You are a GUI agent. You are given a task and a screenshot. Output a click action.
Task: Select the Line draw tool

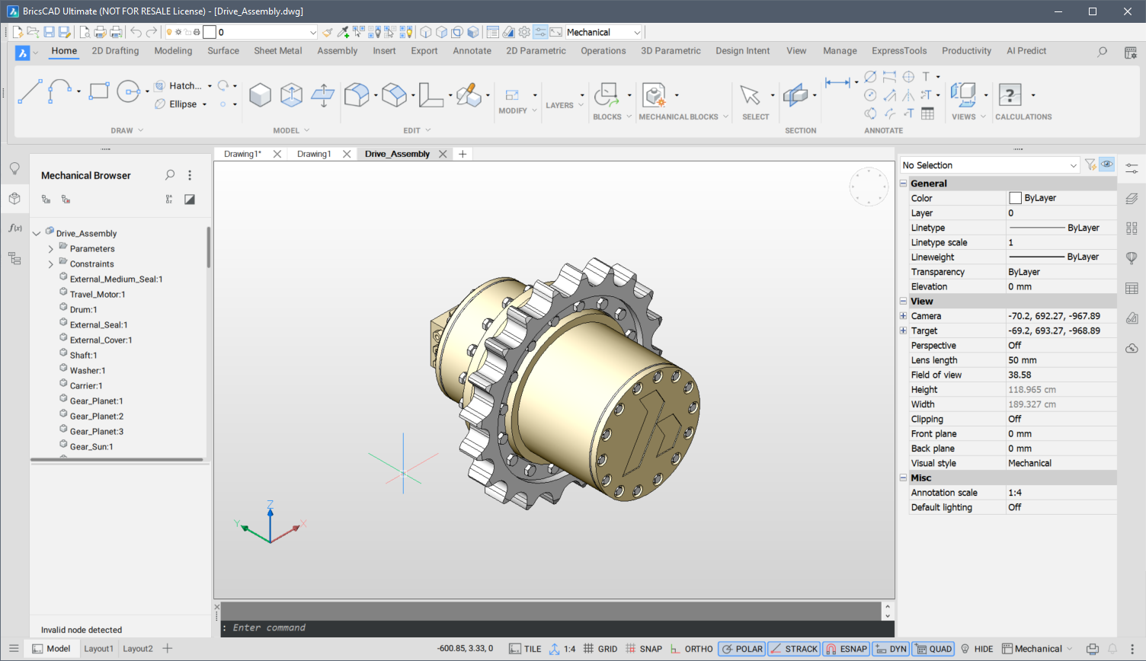pos(30,91)
